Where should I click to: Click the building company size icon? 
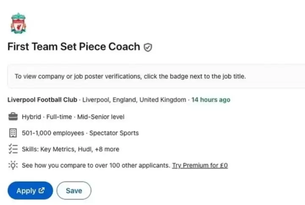pos(13,133)
